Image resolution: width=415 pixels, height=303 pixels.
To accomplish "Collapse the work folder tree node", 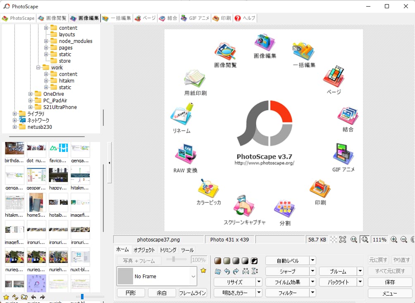I will pos(38,68).
